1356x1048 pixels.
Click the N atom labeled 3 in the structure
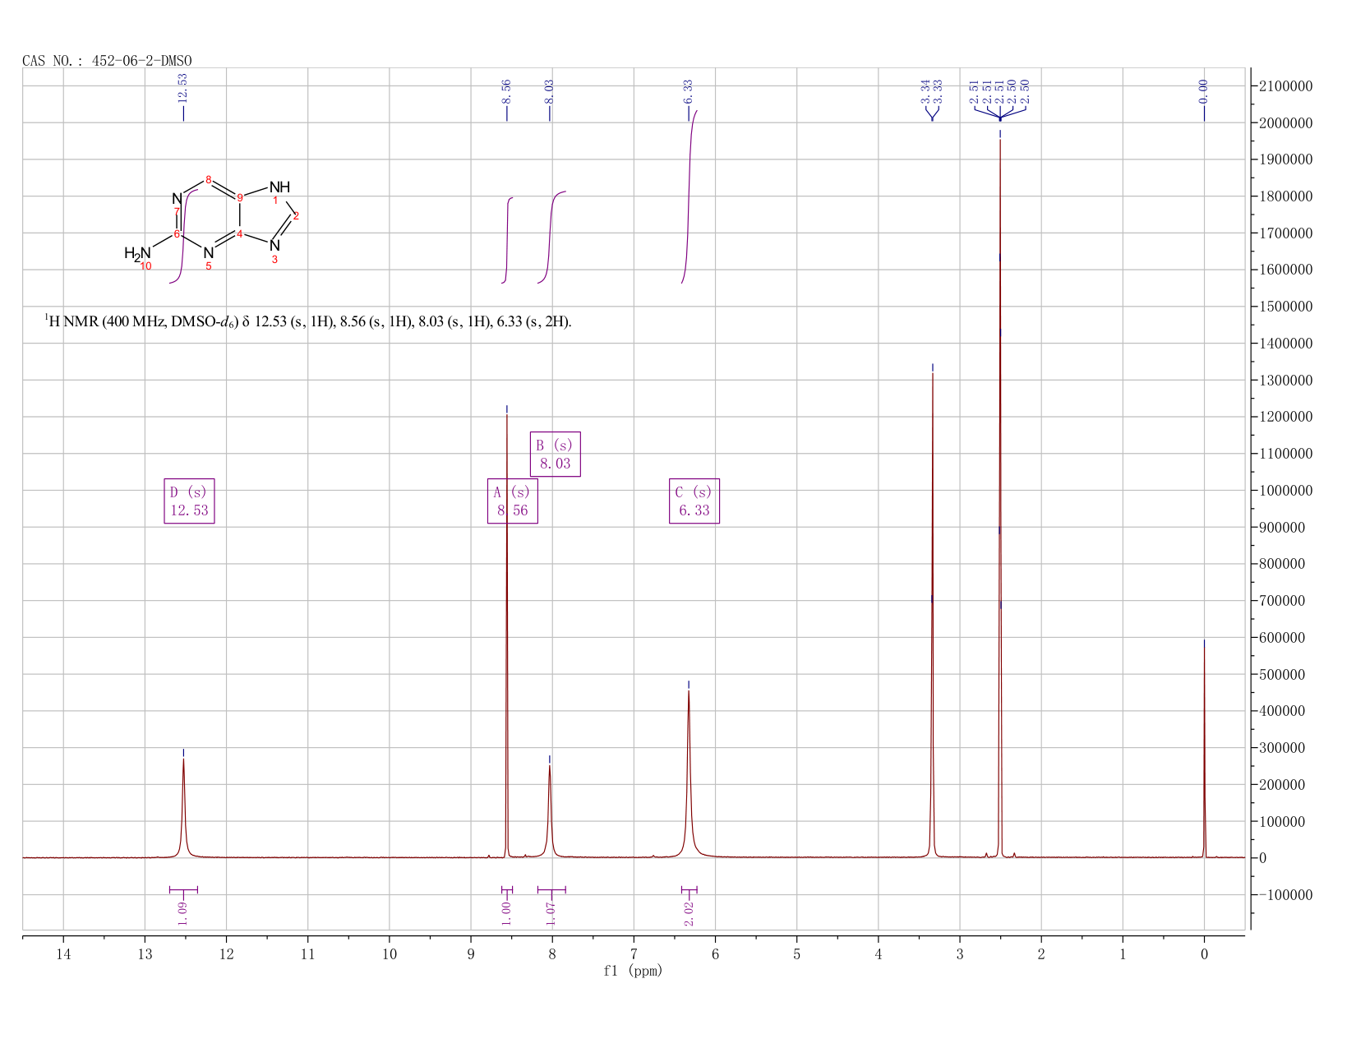274,245
